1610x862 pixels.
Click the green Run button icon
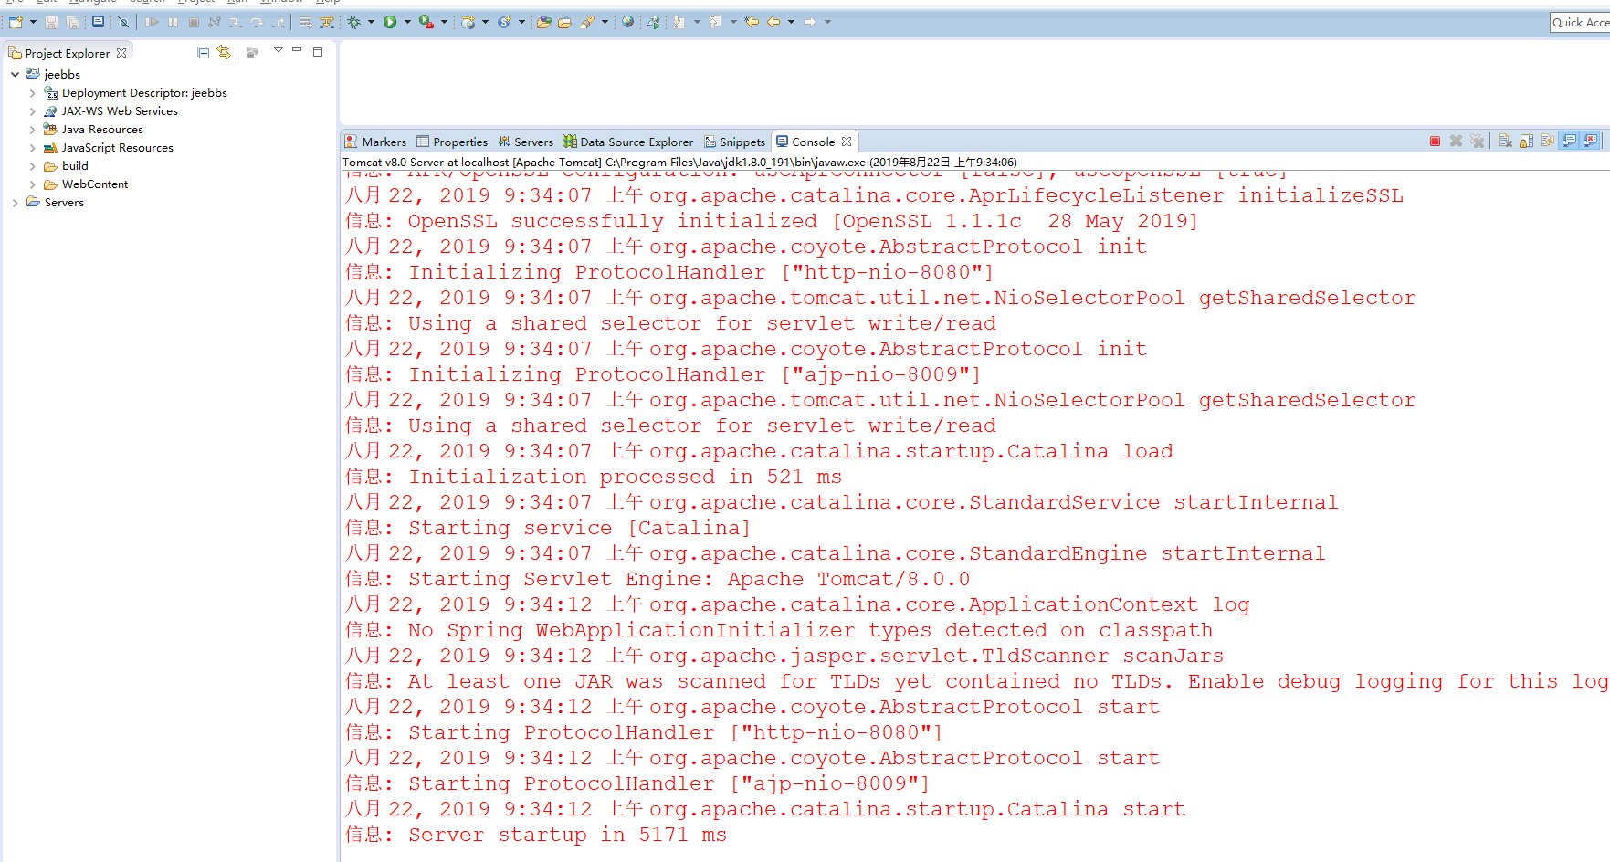tap(390, 22)
